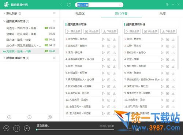Click the search input field

click(x=99, y=5)
